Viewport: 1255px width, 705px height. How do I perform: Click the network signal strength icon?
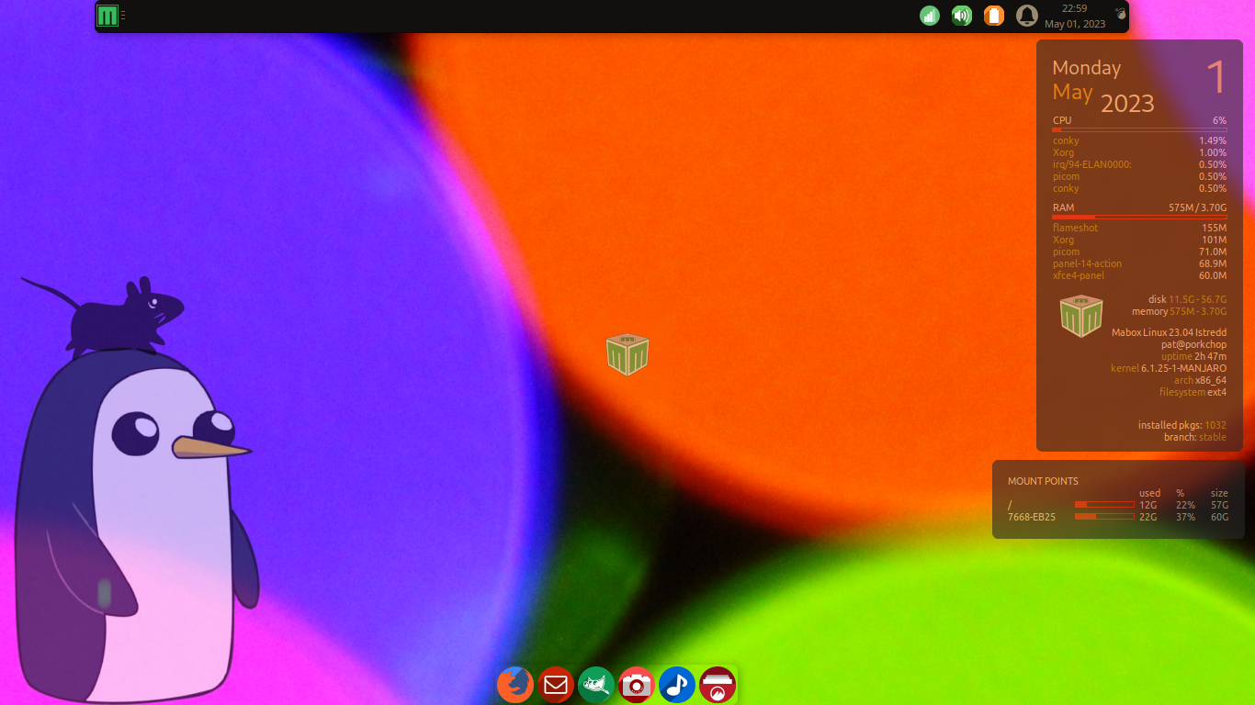[x=930, y=16]
